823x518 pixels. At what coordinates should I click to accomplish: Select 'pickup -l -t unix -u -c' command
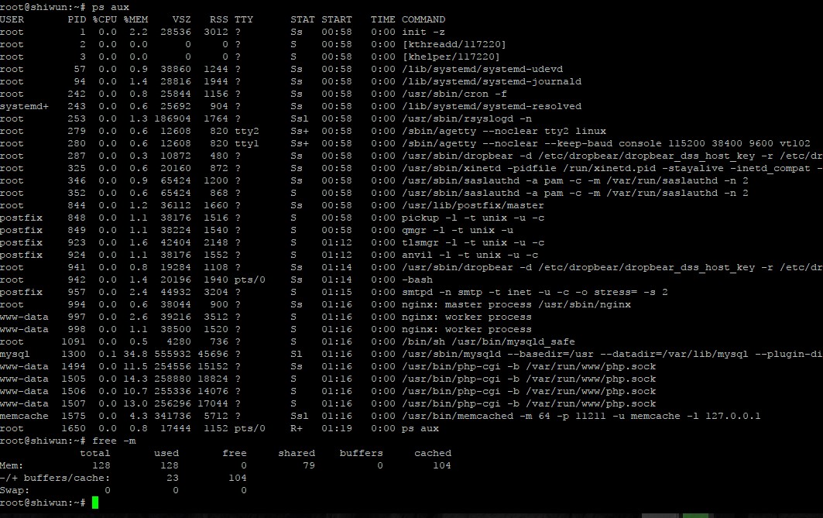click(x=472, y=218)
